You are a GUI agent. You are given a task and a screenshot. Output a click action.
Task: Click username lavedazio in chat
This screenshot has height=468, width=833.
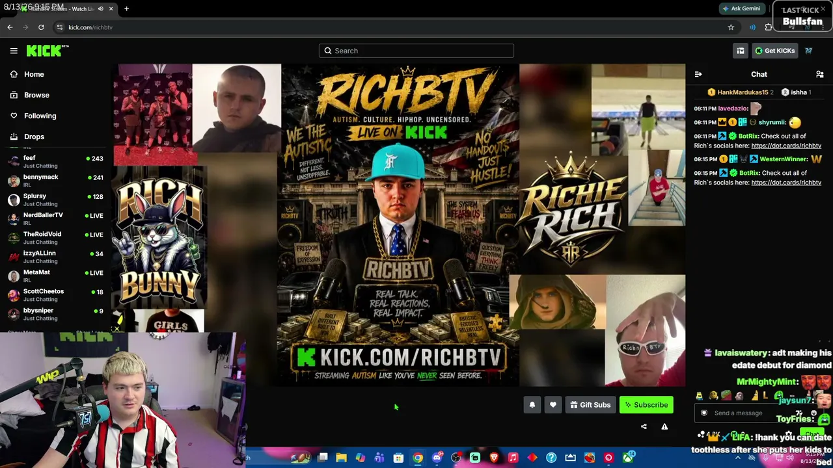click(733, 109)
